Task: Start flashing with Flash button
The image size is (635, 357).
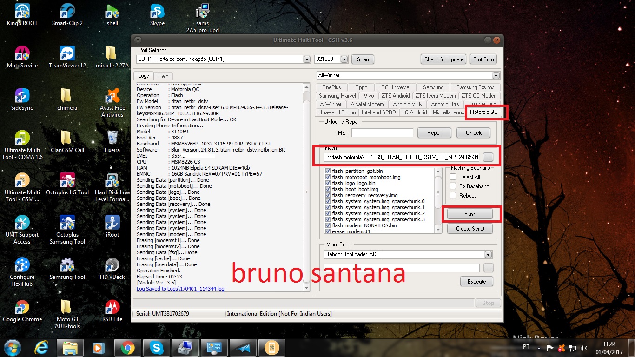Action: coord(470,214)
